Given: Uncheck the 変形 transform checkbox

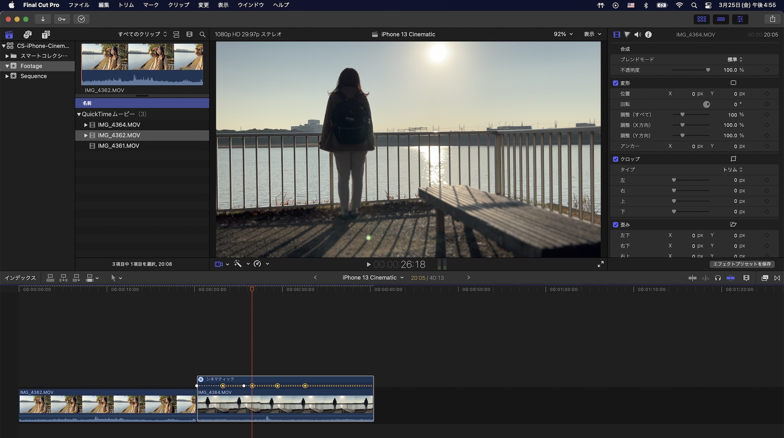Looking at the screenshot, I should click(615, 83).
